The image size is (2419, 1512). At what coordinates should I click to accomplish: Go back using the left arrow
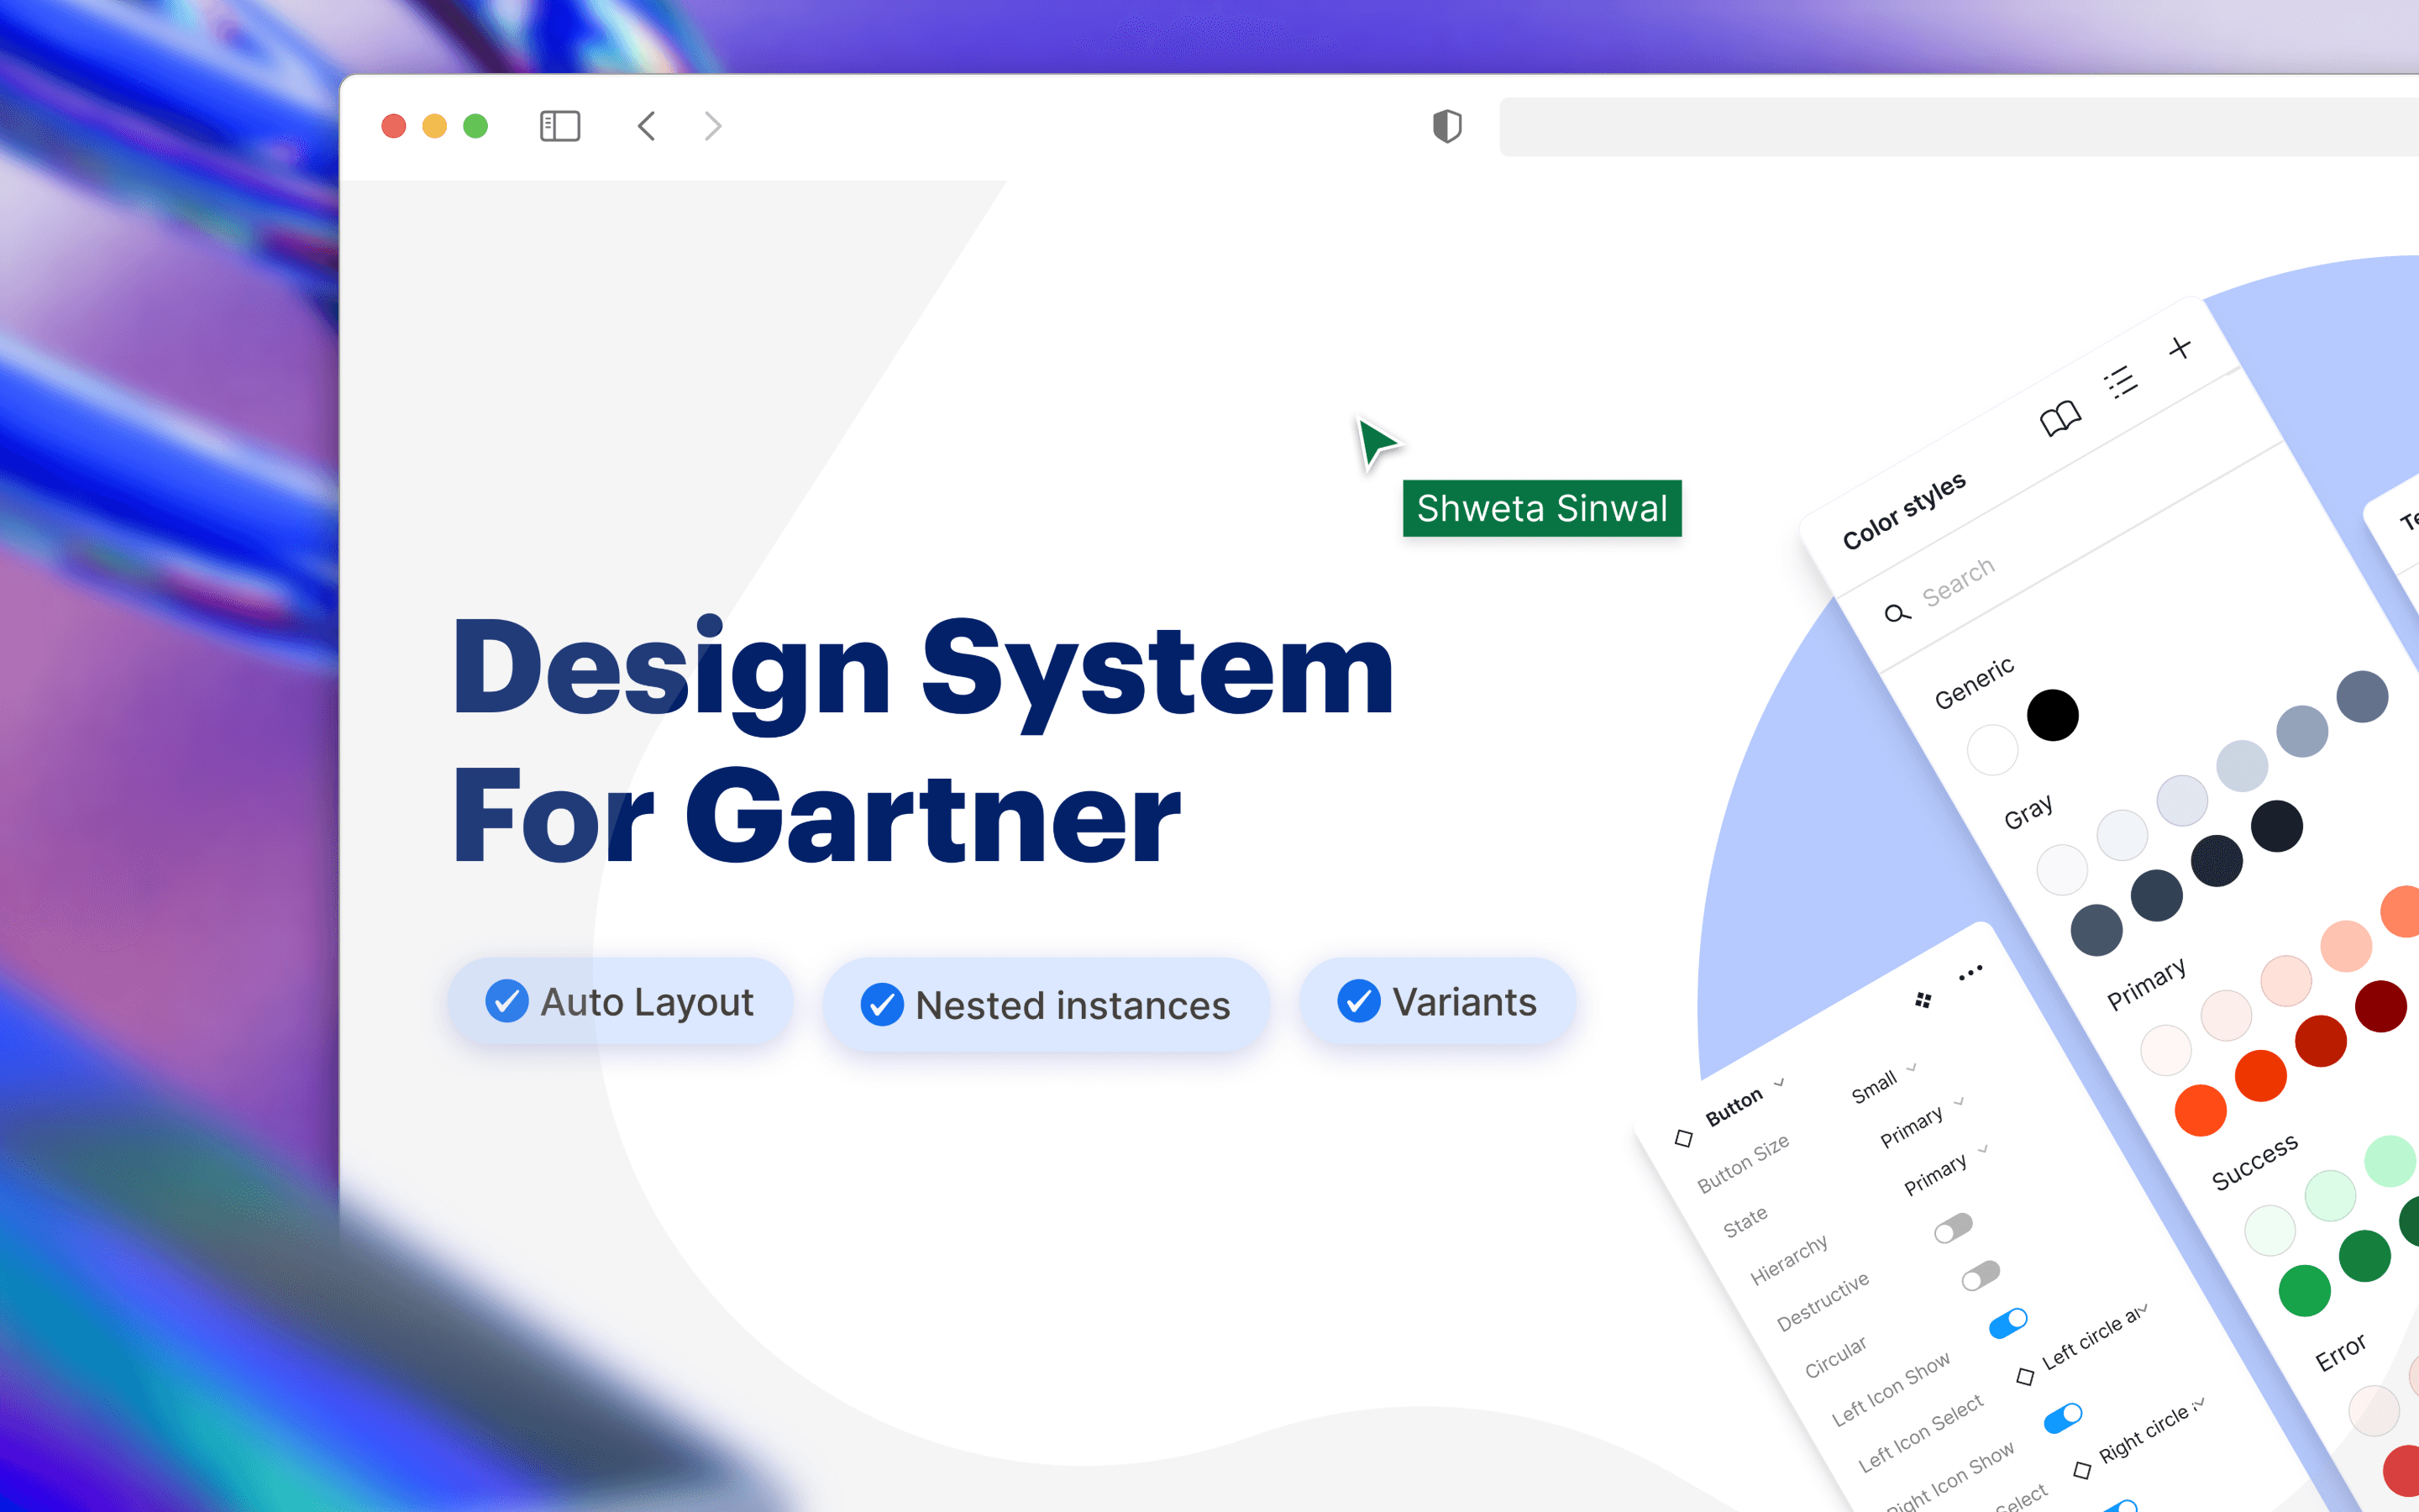coord(647,126)
